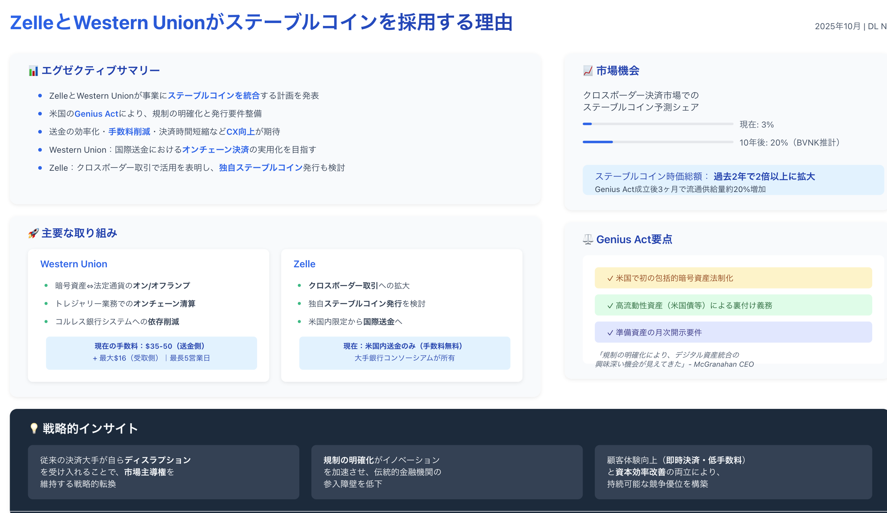
Task: Click the 現在: 3% progress bar
Action: [x=658, y=124]
